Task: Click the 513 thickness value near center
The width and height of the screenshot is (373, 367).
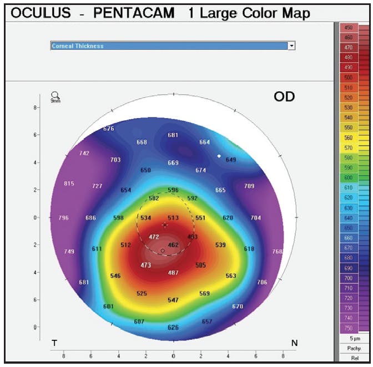Action: click(x=173, y=218)
